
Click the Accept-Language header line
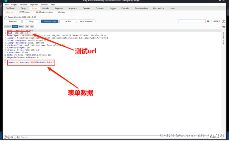[26, 40]
